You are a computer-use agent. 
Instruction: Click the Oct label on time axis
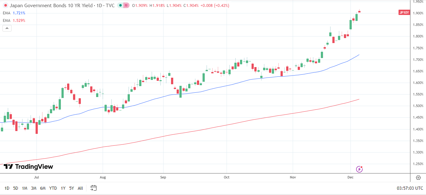click(227, 178)
